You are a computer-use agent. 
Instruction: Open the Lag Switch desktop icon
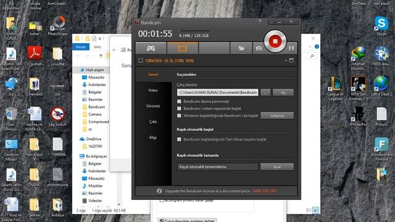tap(57, 117)
